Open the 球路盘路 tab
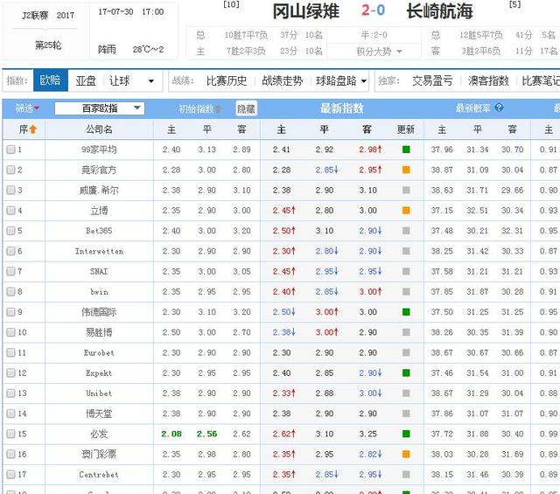Image resolution: width=560 pixels, height=494 pixels. 336,80
